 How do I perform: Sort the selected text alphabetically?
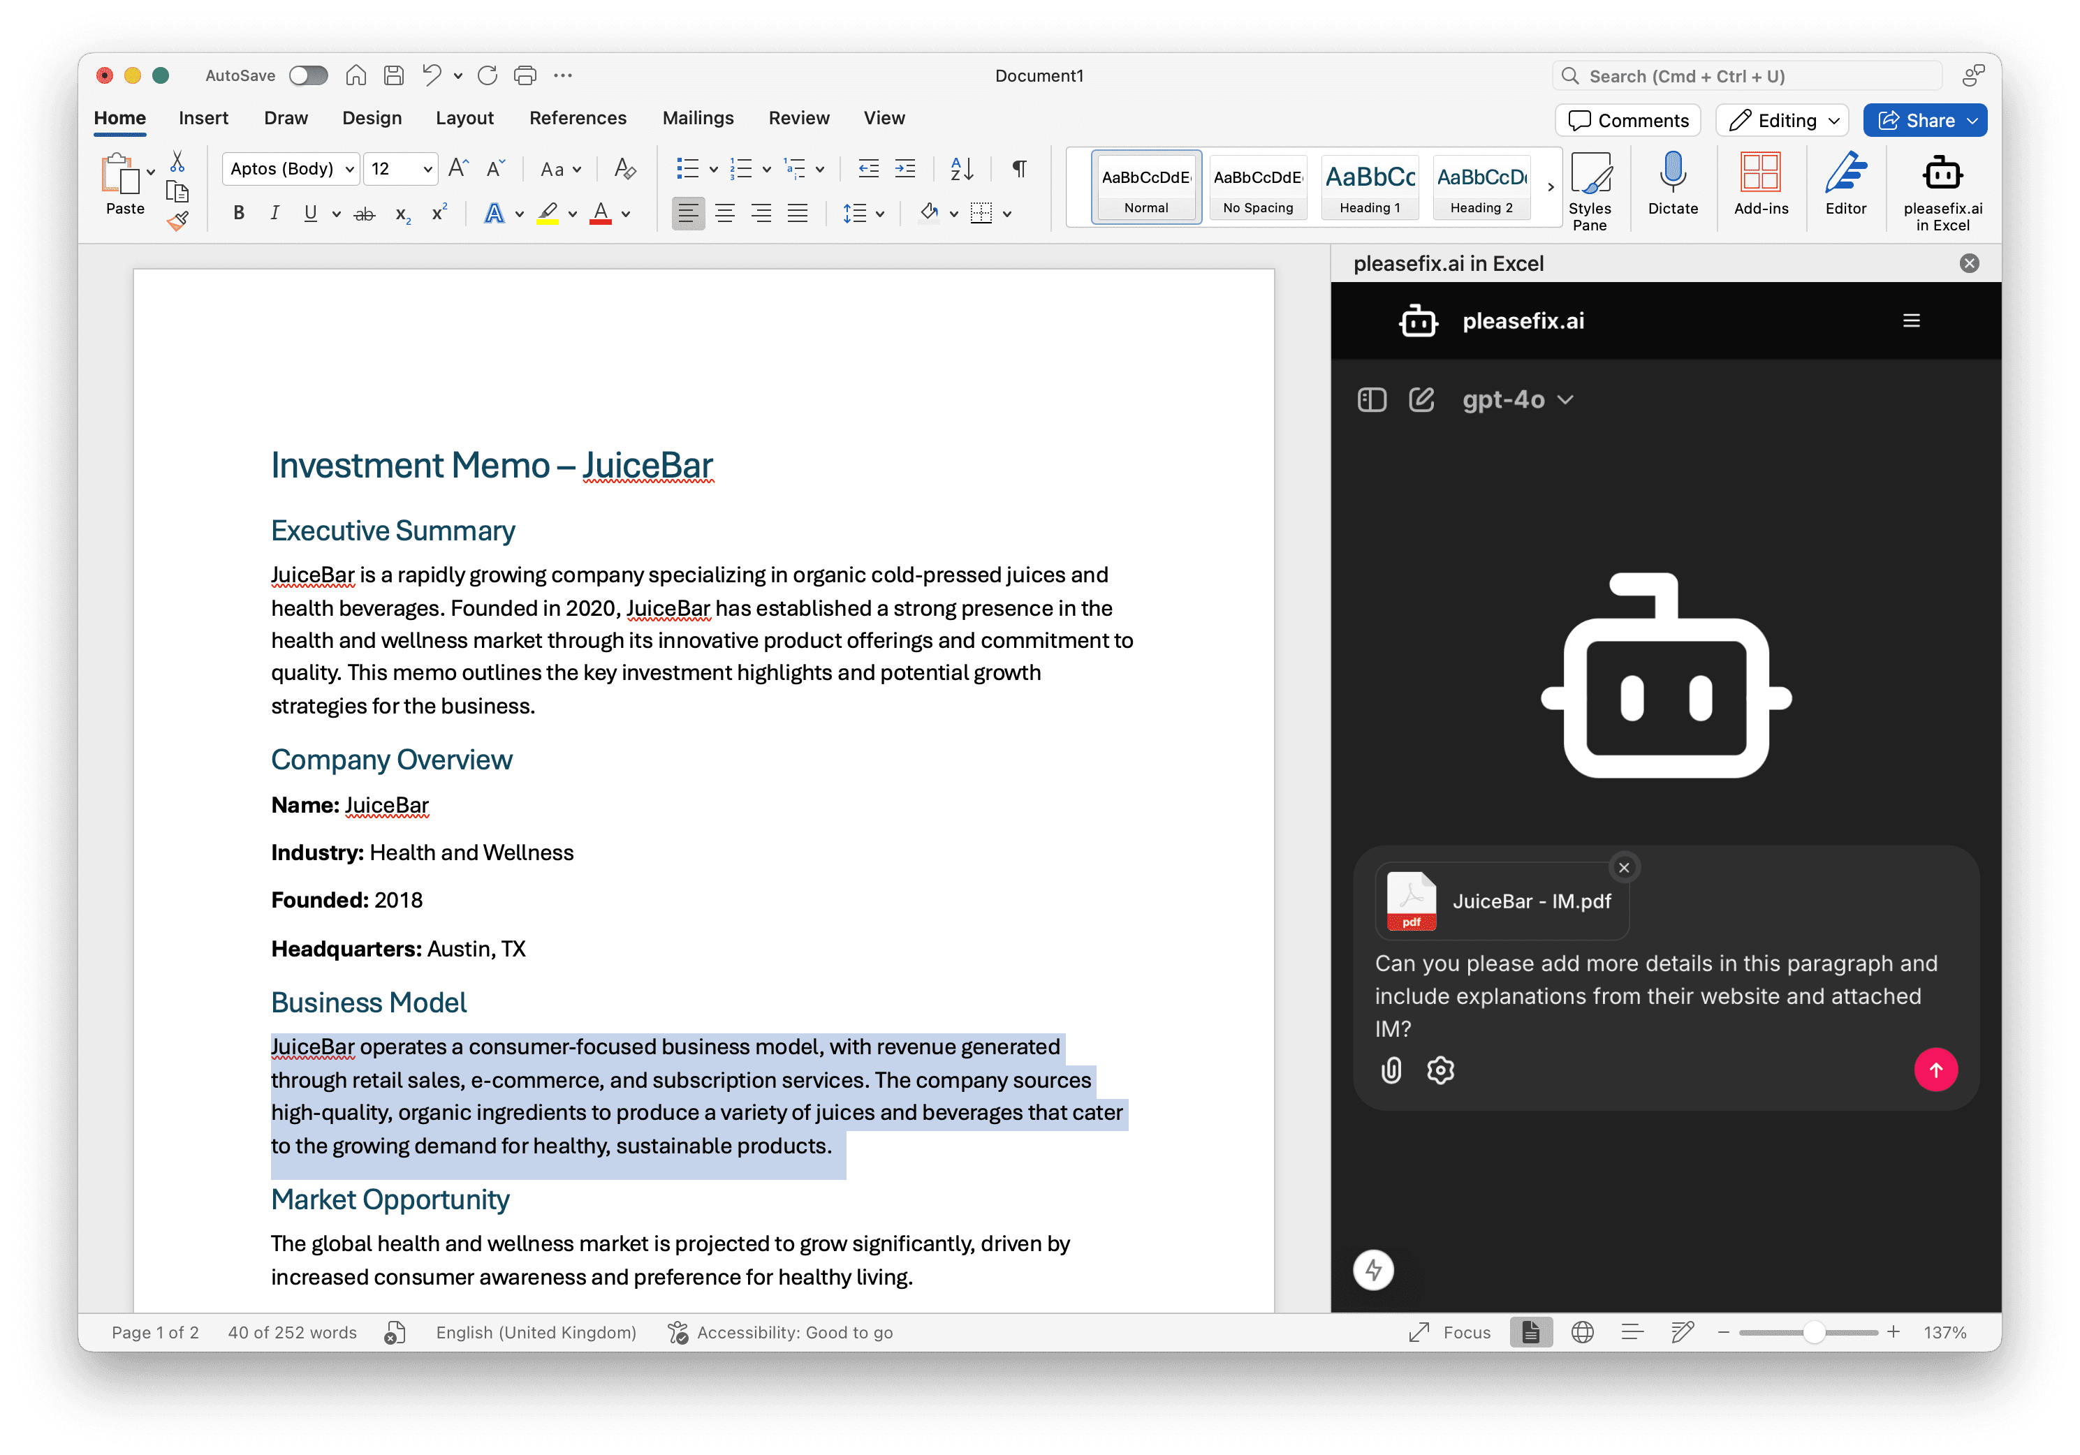point(961,168)
